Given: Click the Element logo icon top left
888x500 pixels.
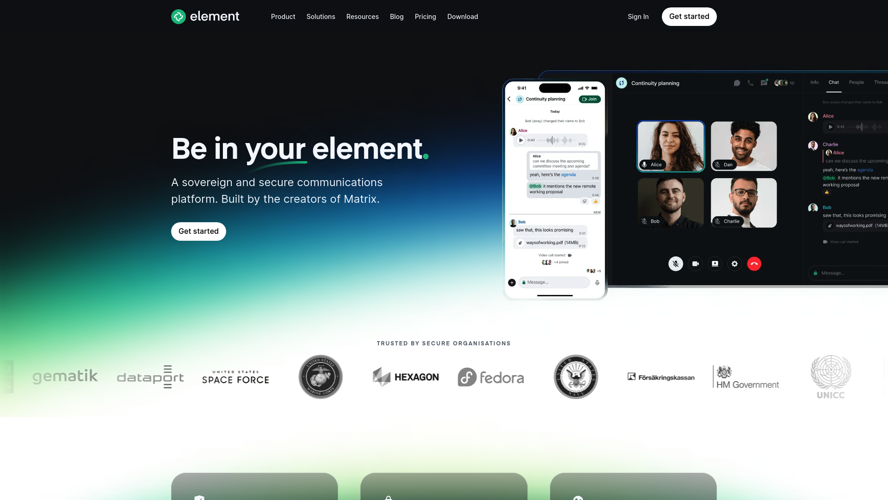Looking at the screenshot, I should point(178,17).
